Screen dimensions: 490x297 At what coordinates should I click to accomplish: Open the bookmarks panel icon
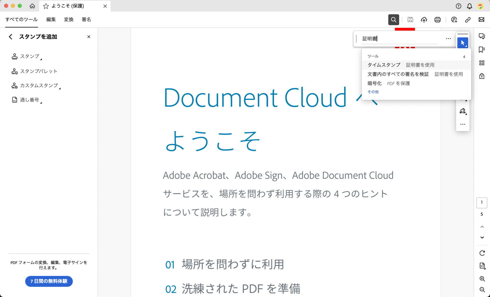coord(482,49)
